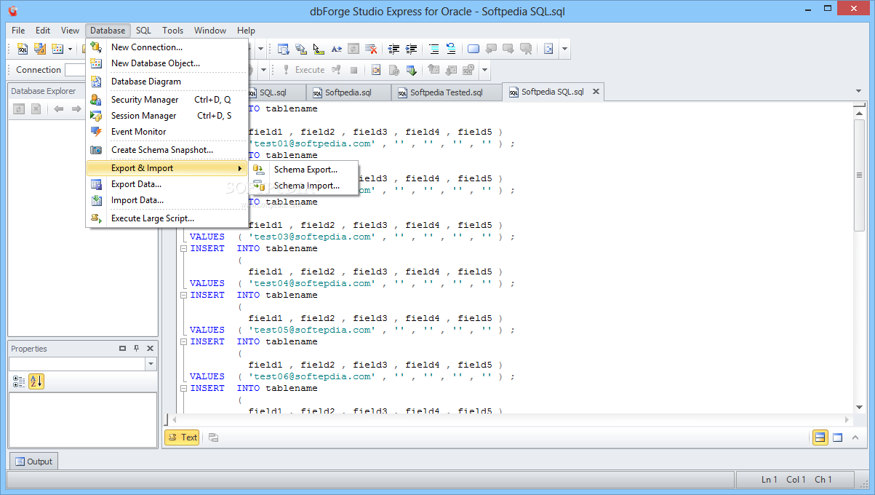Click the New Connection icon in Database menu

pos(96,47)
